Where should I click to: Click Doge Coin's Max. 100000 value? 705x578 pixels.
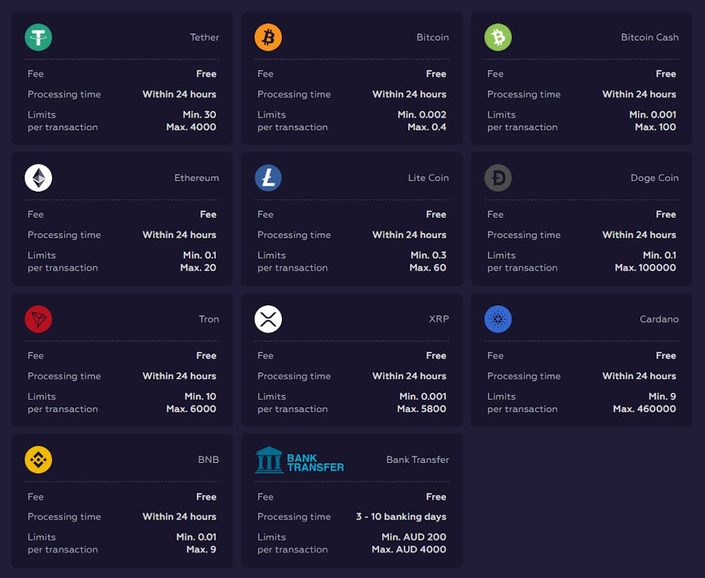coord(645,268)
